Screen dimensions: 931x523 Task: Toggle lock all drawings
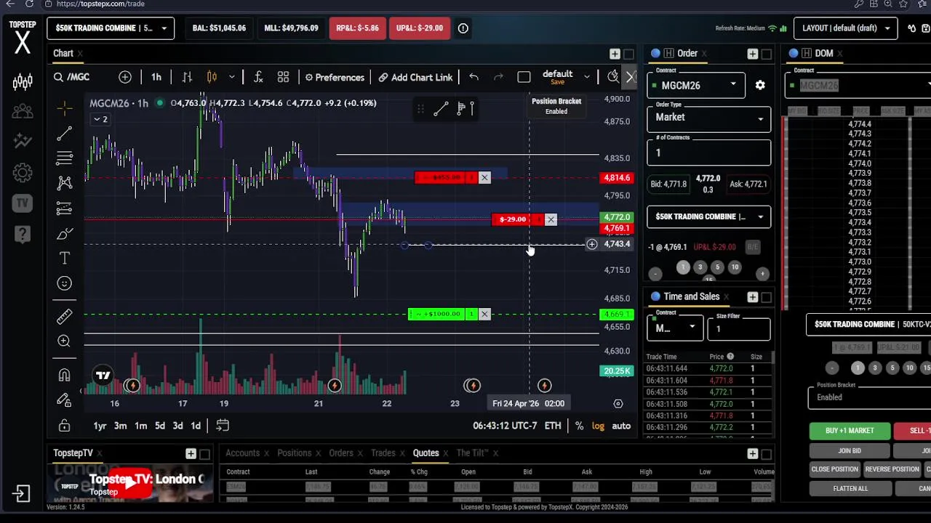65,426
